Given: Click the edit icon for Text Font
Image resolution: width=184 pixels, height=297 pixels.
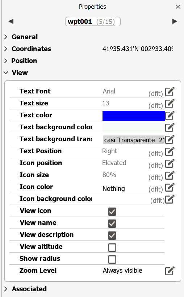Looking at the screenshot, I should pyautogui.click(x=170, y=92).
